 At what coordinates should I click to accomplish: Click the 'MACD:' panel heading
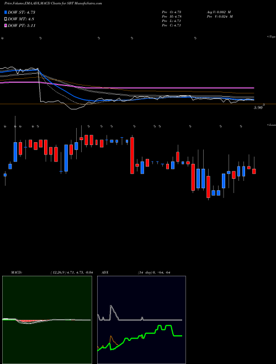click(x=17, y=272)
